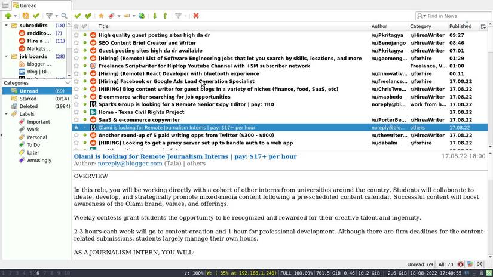This screenshot has width=493, height=277.
Task: Mark selected feed as read checkmark
Action: pos(36,16)
